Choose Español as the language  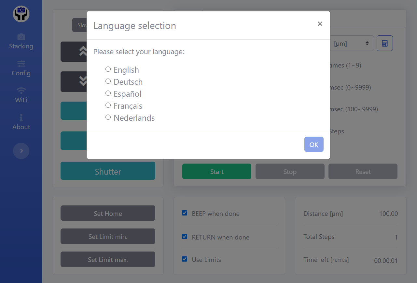[x=108, y=93]
